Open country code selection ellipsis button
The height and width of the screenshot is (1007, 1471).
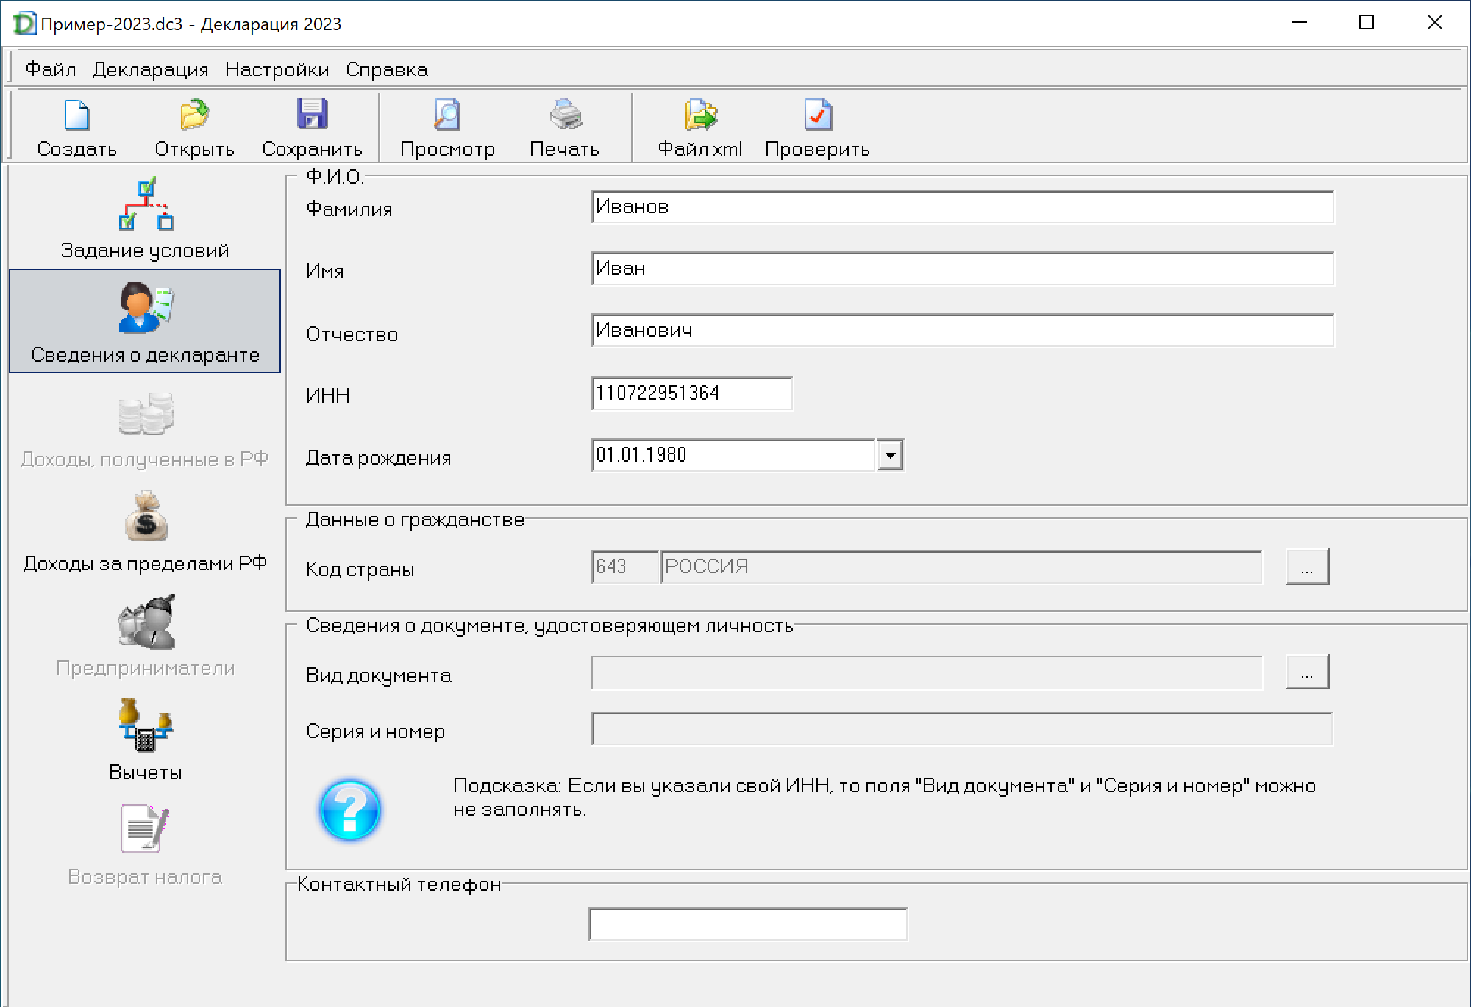click(x=1306, y=567)
